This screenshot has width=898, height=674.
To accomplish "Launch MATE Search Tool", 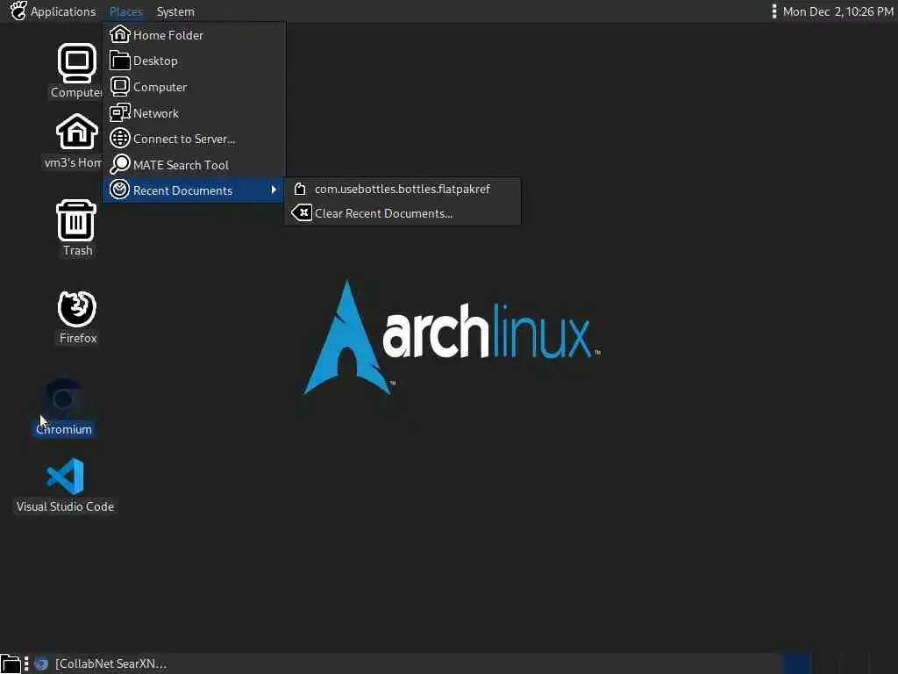I will tap(194, 165).
